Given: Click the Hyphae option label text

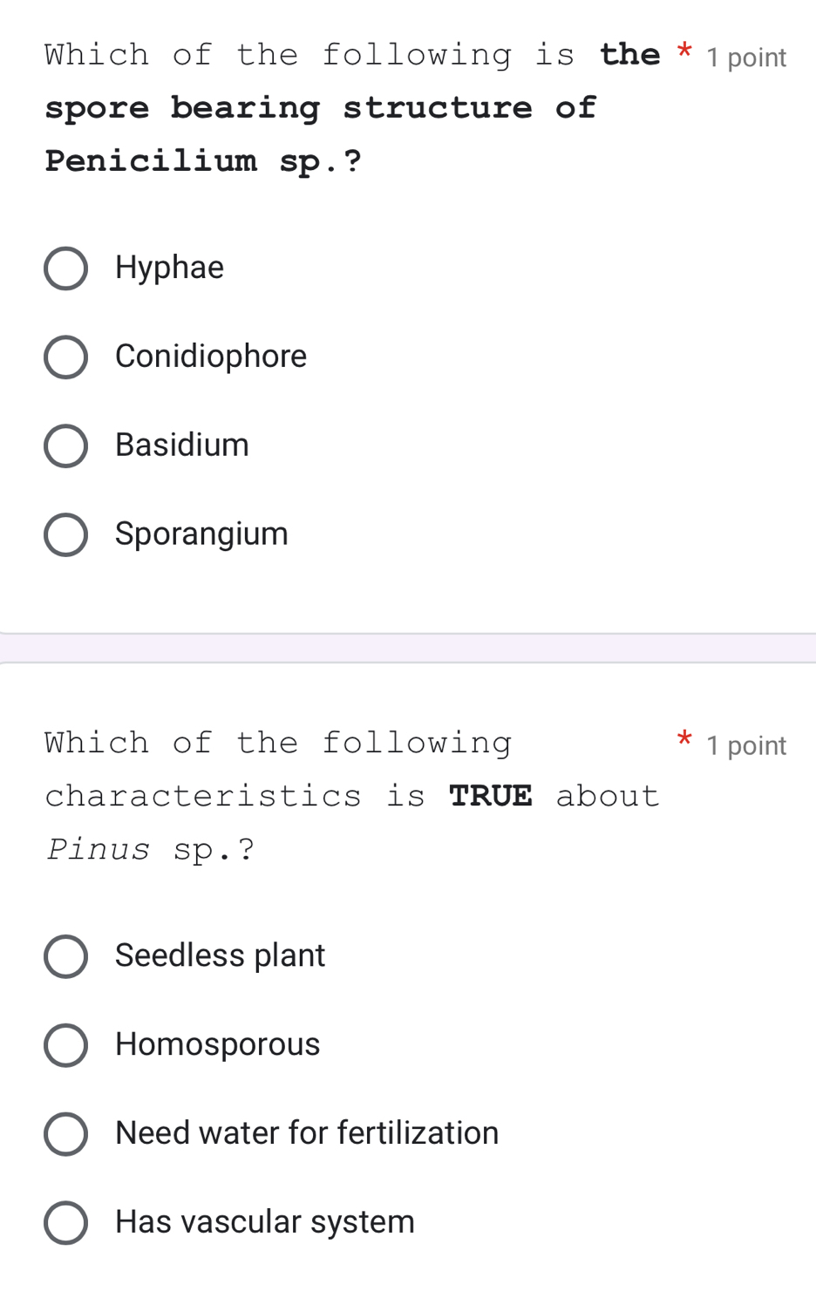Looking at the screenshot, I should coord(169,268).
